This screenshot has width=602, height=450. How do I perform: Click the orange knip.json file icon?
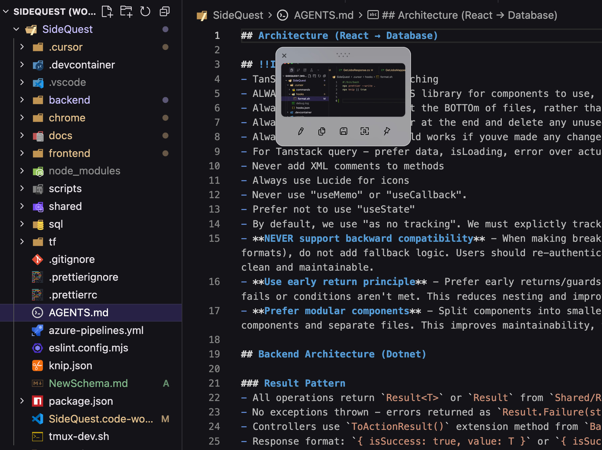tap(38, 365)
